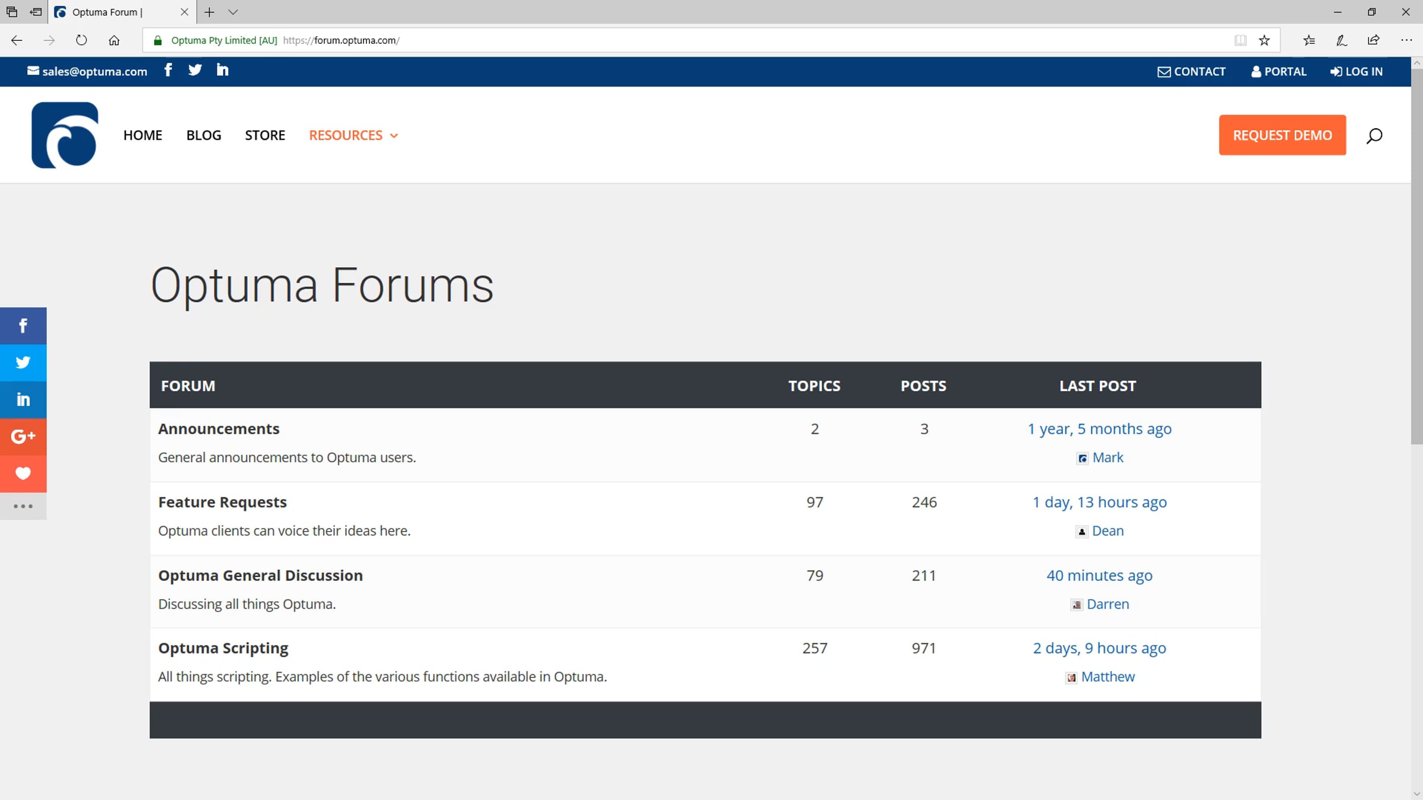Viewport: 1423px width, 800px height.
Task: Open the site search magnifier icon
Action: (1374, 136)
